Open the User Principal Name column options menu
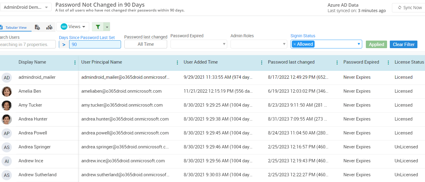 pos(177,62)
